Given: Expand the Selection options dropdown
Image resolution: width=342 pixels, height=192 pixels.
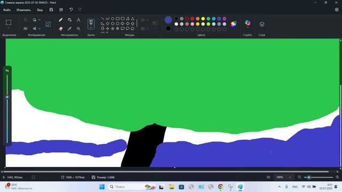Looking at the screenshot, I should 9,28.
